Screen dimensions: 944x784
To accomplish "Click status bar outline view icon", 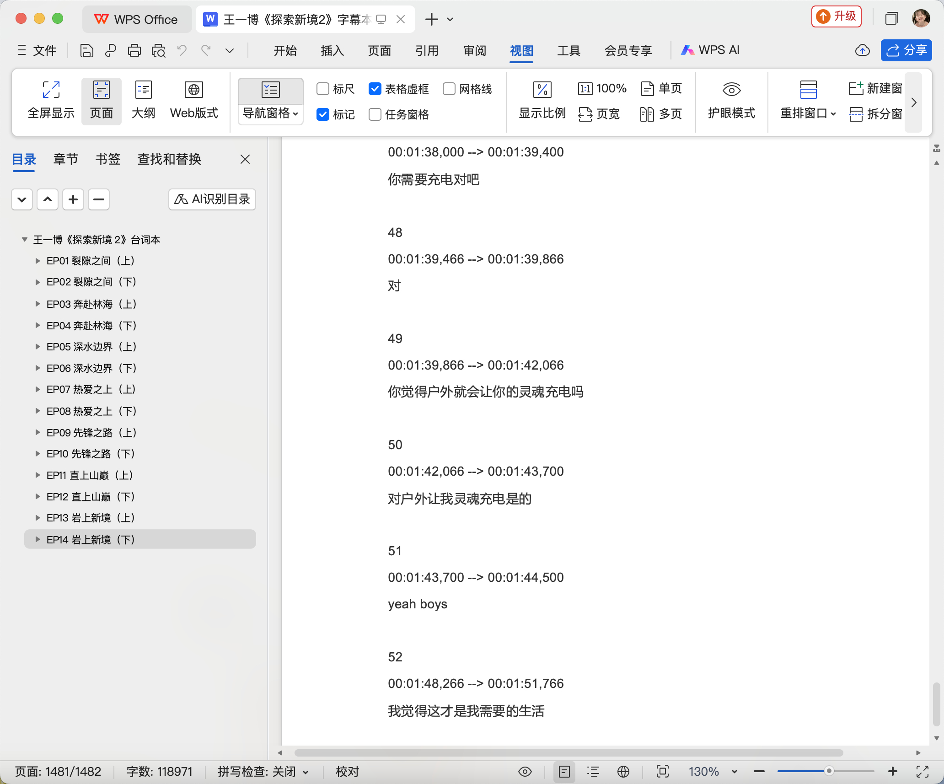I will pos(593,772).
